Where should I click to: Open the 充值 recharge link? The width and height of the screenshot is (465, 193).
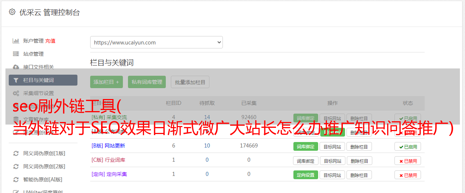click(x=51, y=41)
